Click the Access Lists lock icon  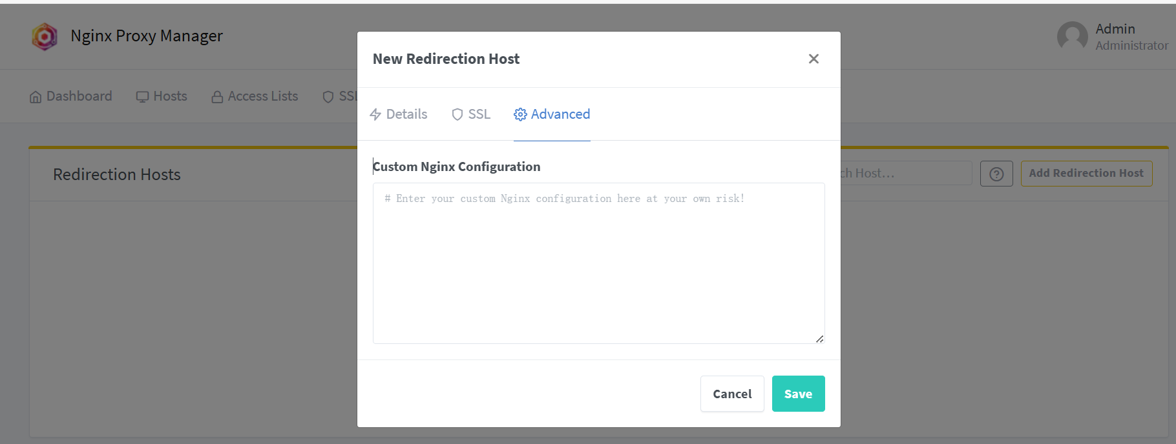pos(217,97)
